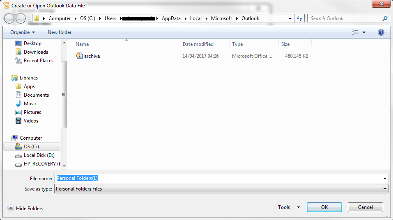Viewport: 393px width, 220px height.
Task: Open the Tools dropdown menu
Action: pos(289,207)
